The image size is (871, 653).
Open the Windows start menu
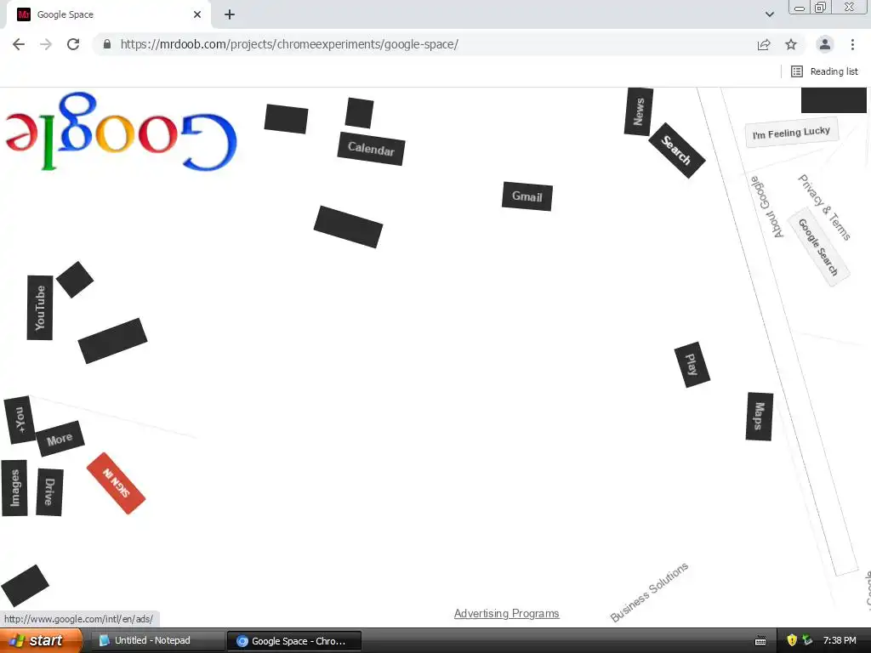click(41, 640)
